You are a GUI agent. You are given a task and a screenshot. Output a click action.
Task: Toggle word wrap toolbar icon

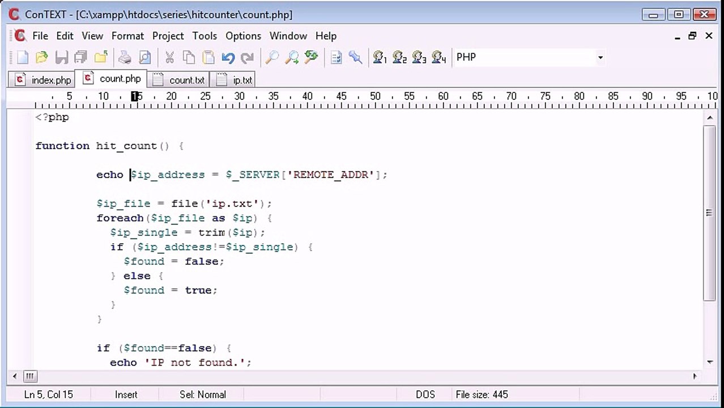tap(337, 57)
